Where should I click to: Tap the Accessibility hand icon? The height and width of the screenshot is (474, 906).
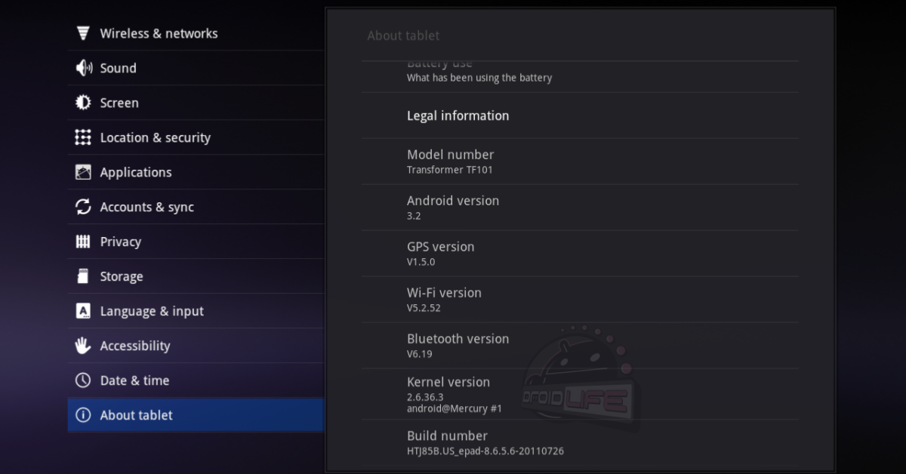(83, 346)
